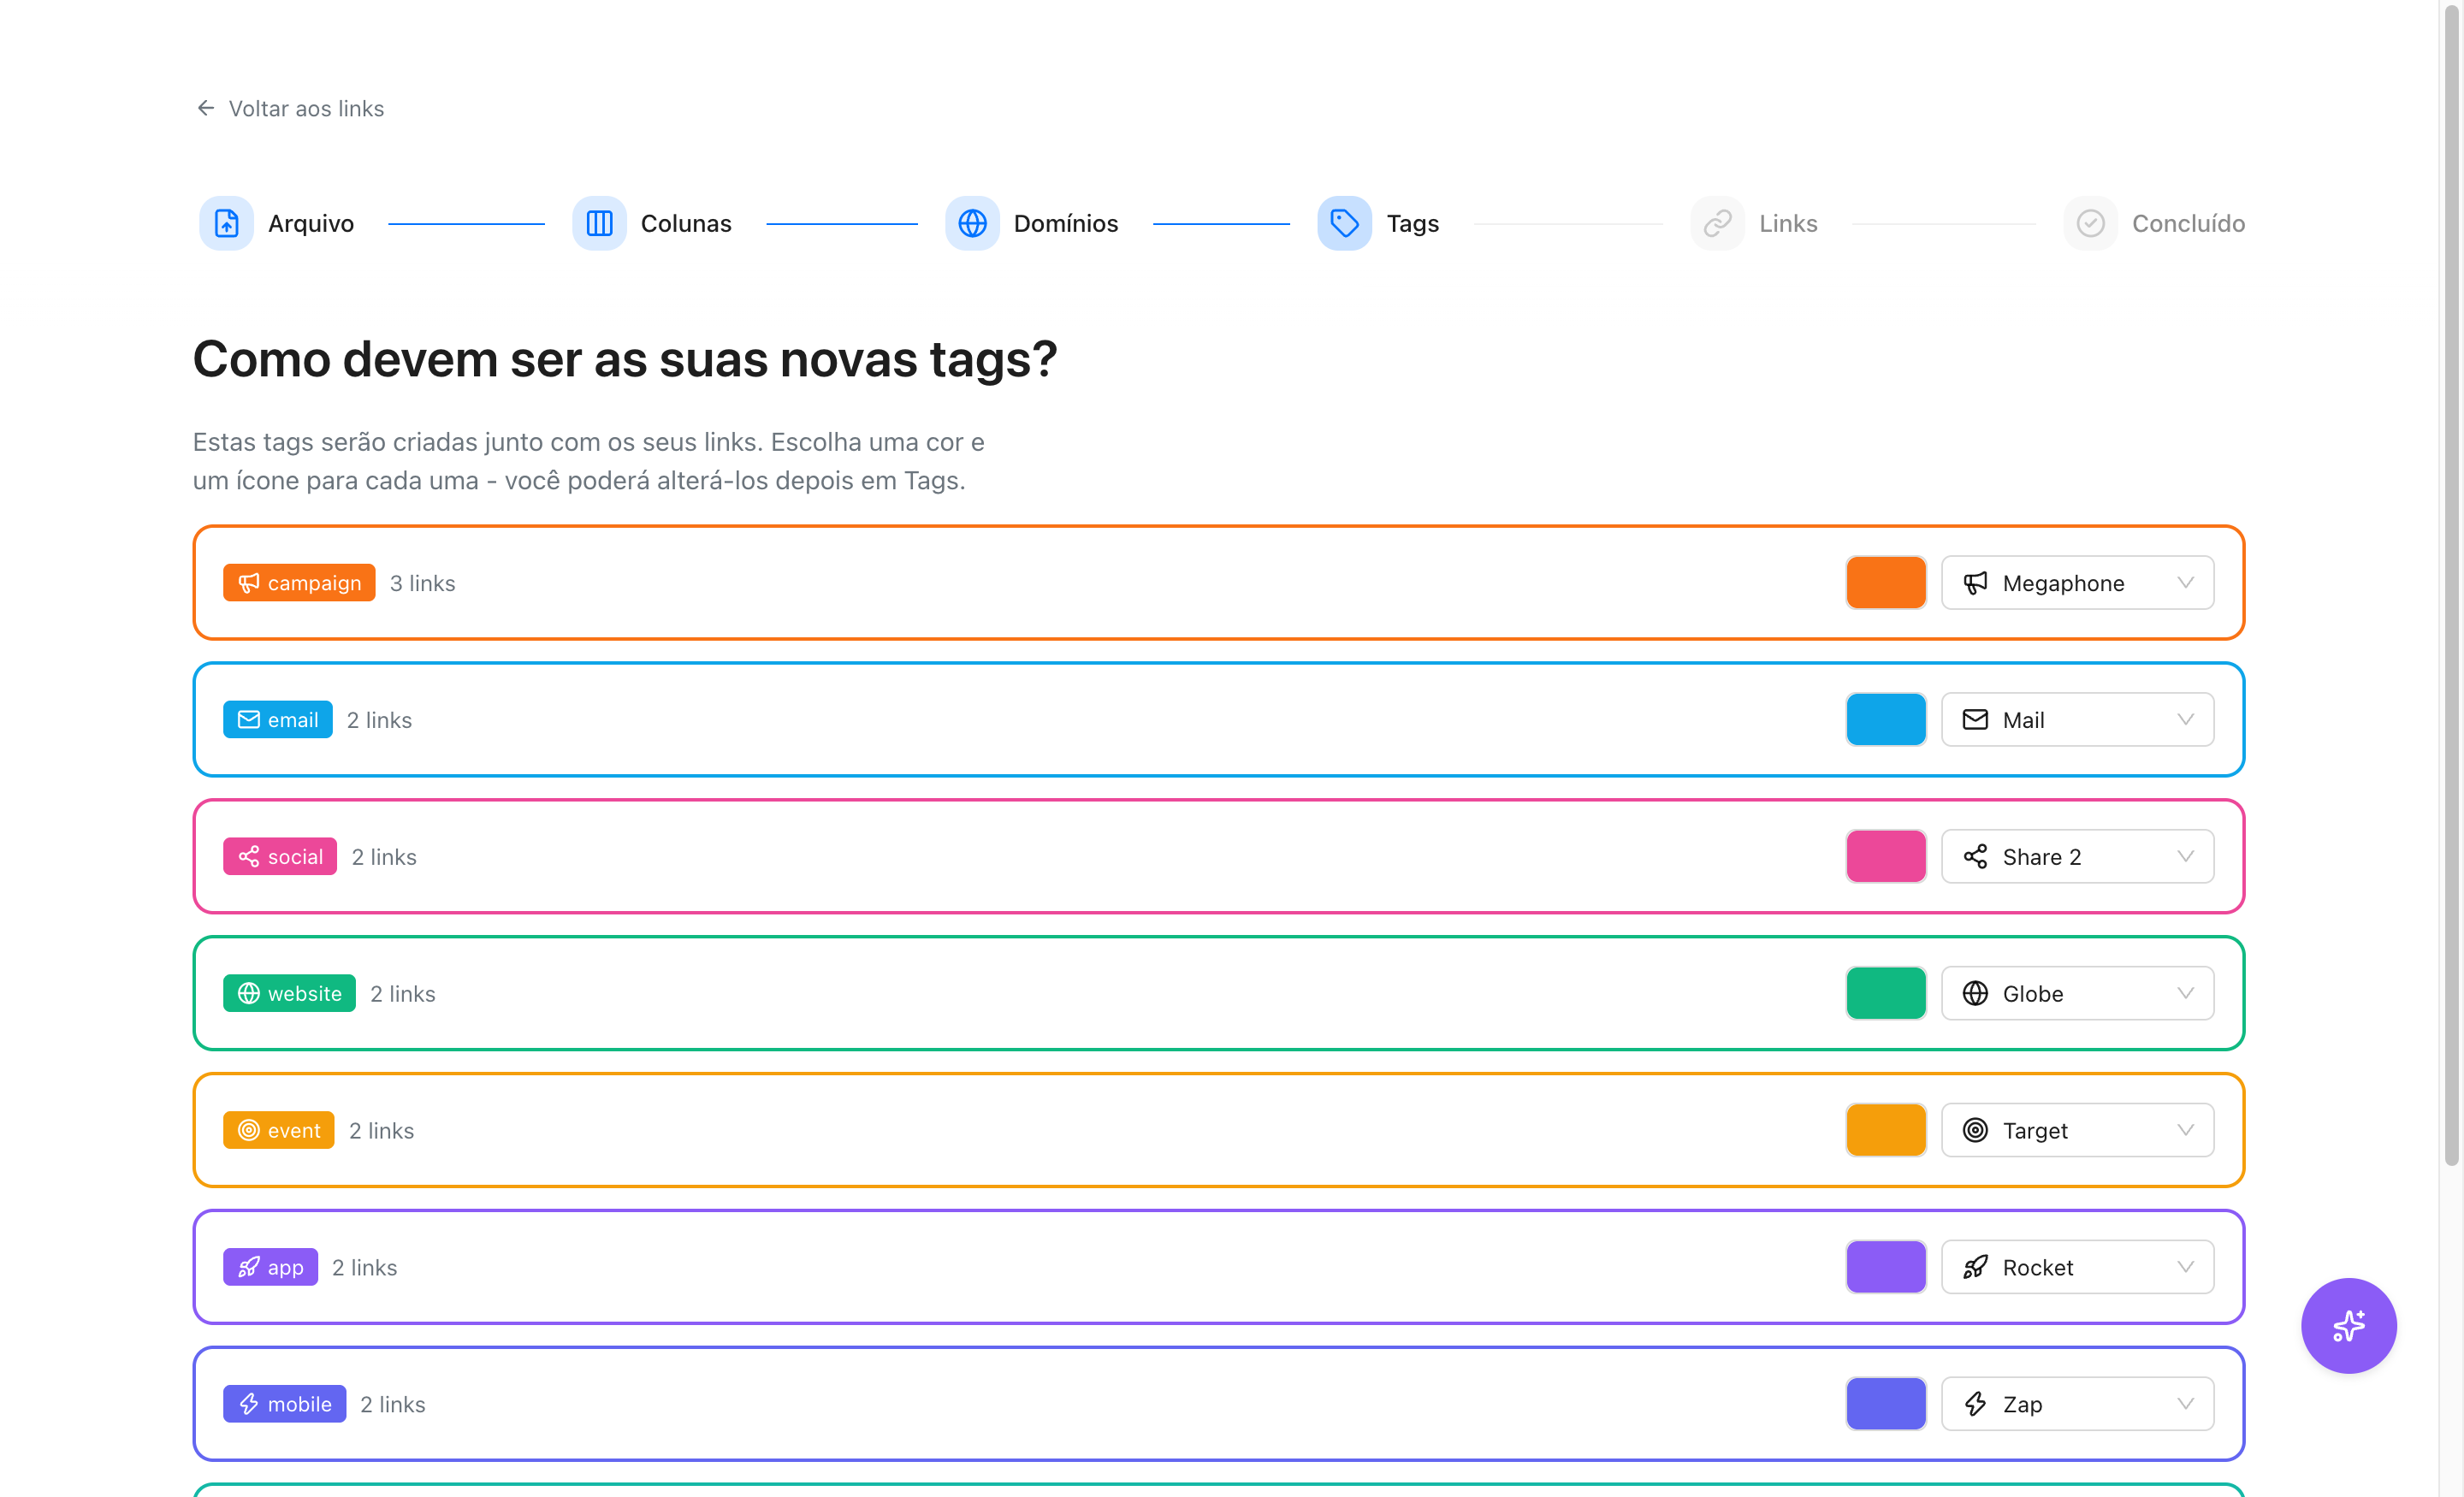This screenshot has width=2464, height=1497.
Task: Click the Links step chain icon
Action: point(1717,223)
